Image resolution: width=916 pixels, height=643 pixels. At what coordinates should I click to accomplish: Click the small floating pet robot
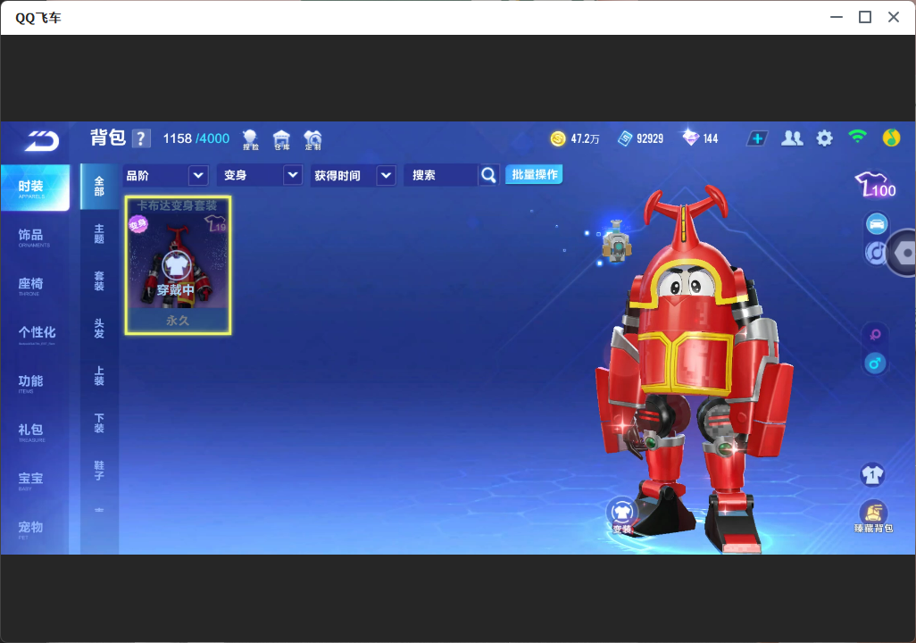tap(616, 241)
